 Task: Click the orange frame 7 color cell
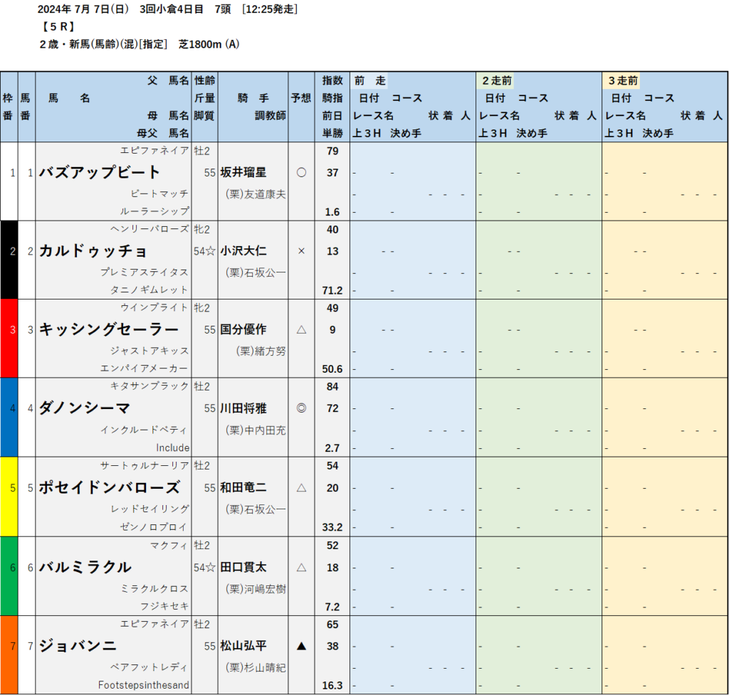click(x=9, y=655)
